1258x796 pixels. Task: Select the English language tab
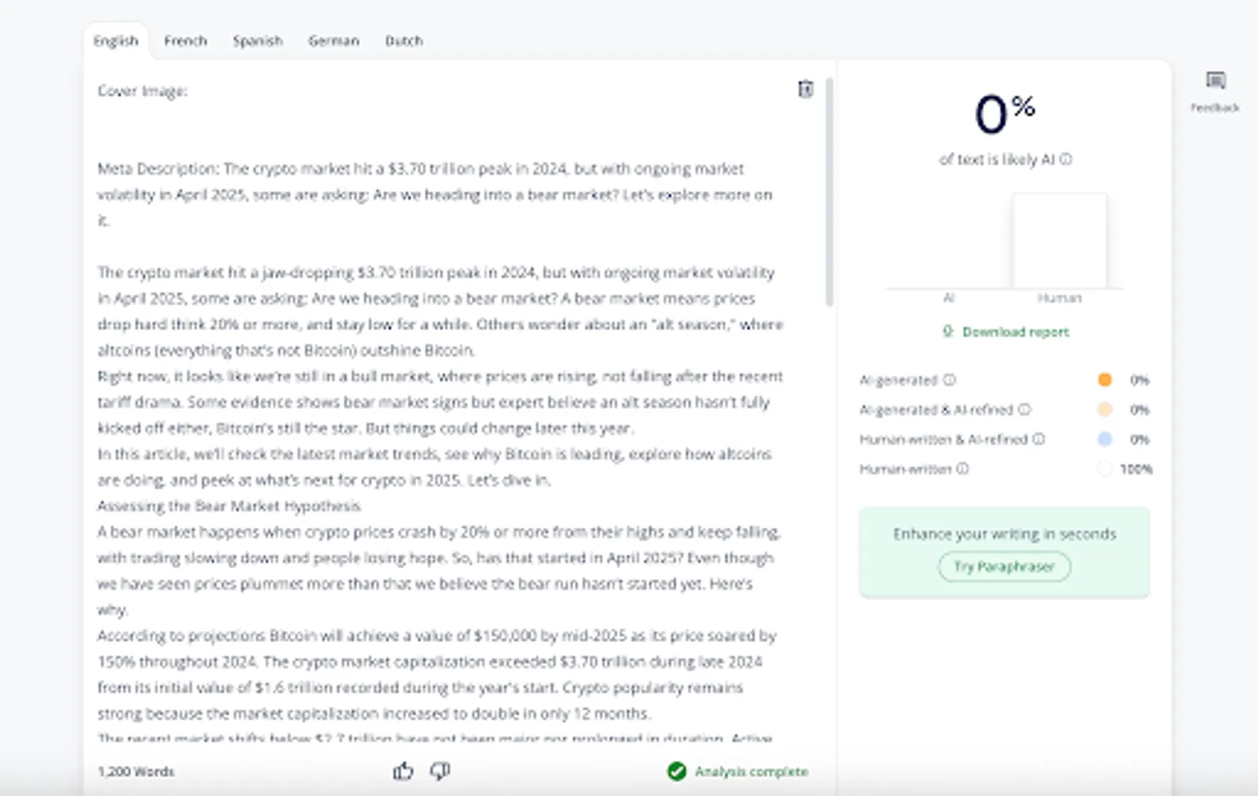coord(116,41)
